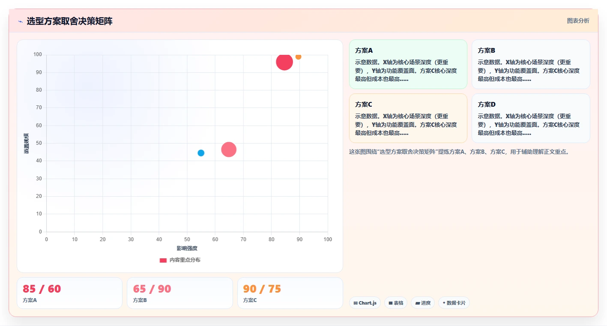
Task: Click the blue bubble near 55
Action: click(201, 153)
